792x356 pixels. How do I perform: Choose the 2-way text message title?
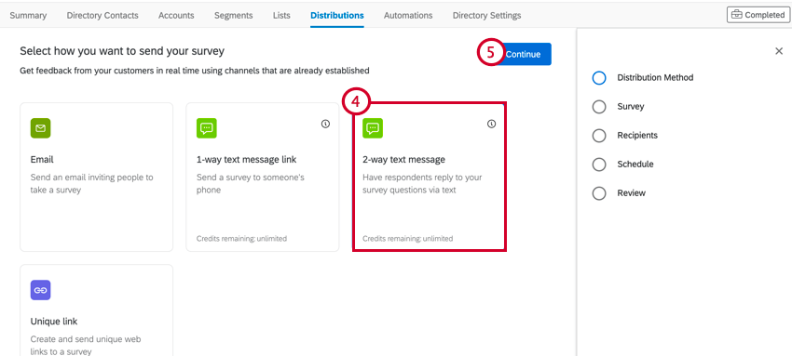point(404,160)
